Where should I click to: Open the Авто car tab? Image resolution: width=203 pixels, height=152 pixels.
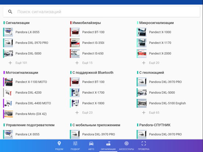coord(91,145)
